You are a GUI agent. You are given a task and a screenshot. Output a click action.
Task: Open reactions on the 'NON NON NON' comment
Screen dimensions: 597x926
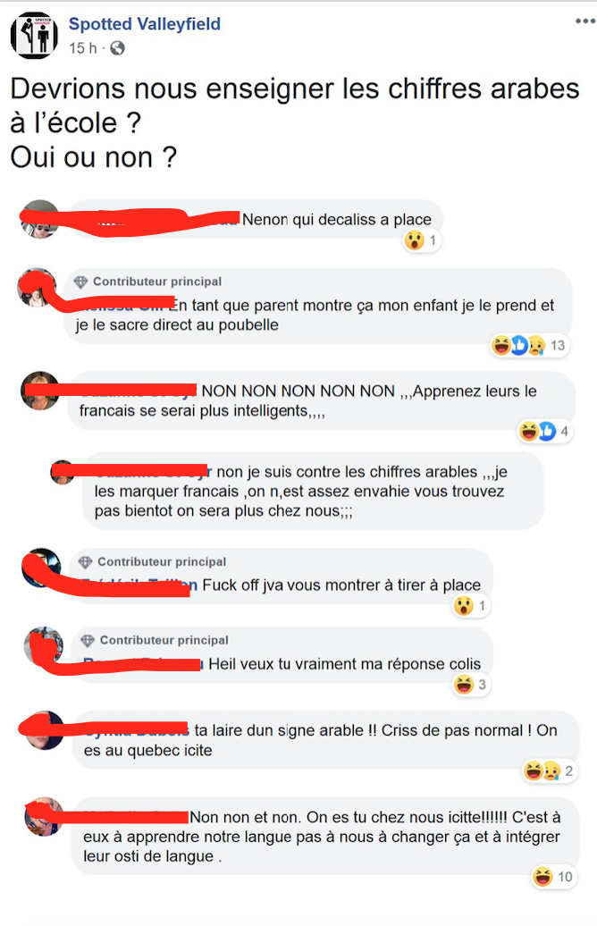pos(544,431)
